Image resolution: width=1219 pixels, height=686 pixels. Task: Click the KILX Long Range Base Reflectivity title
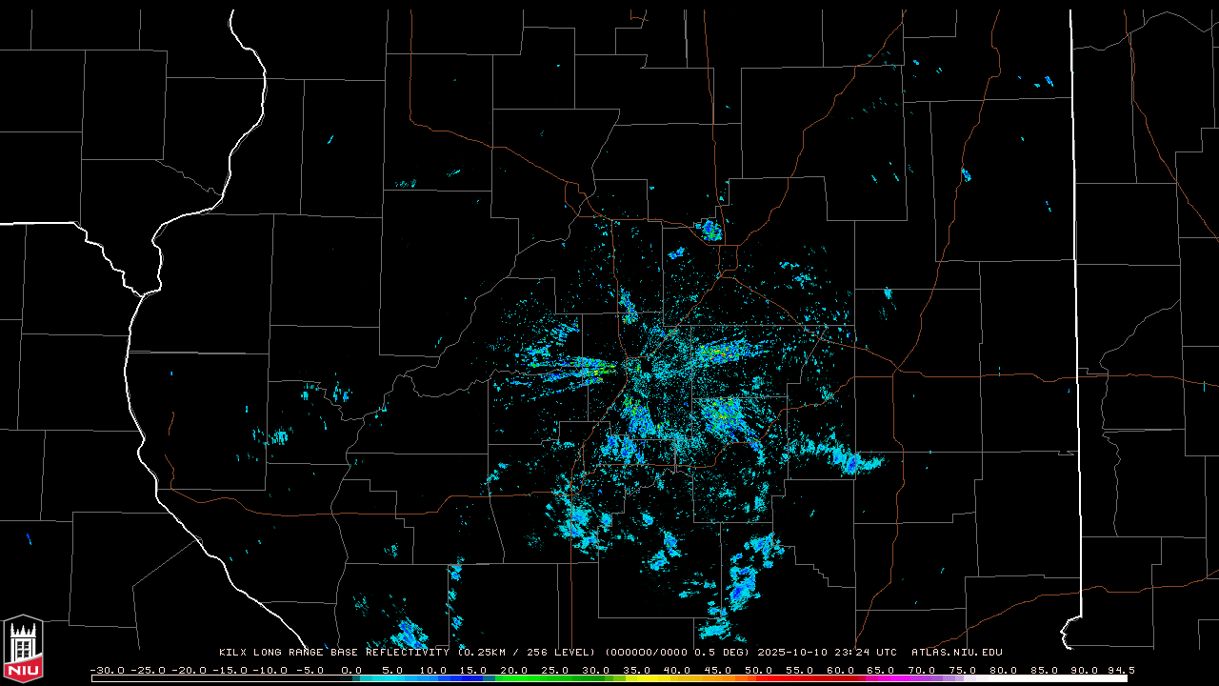pyautogui.click(x=336, y=653)
